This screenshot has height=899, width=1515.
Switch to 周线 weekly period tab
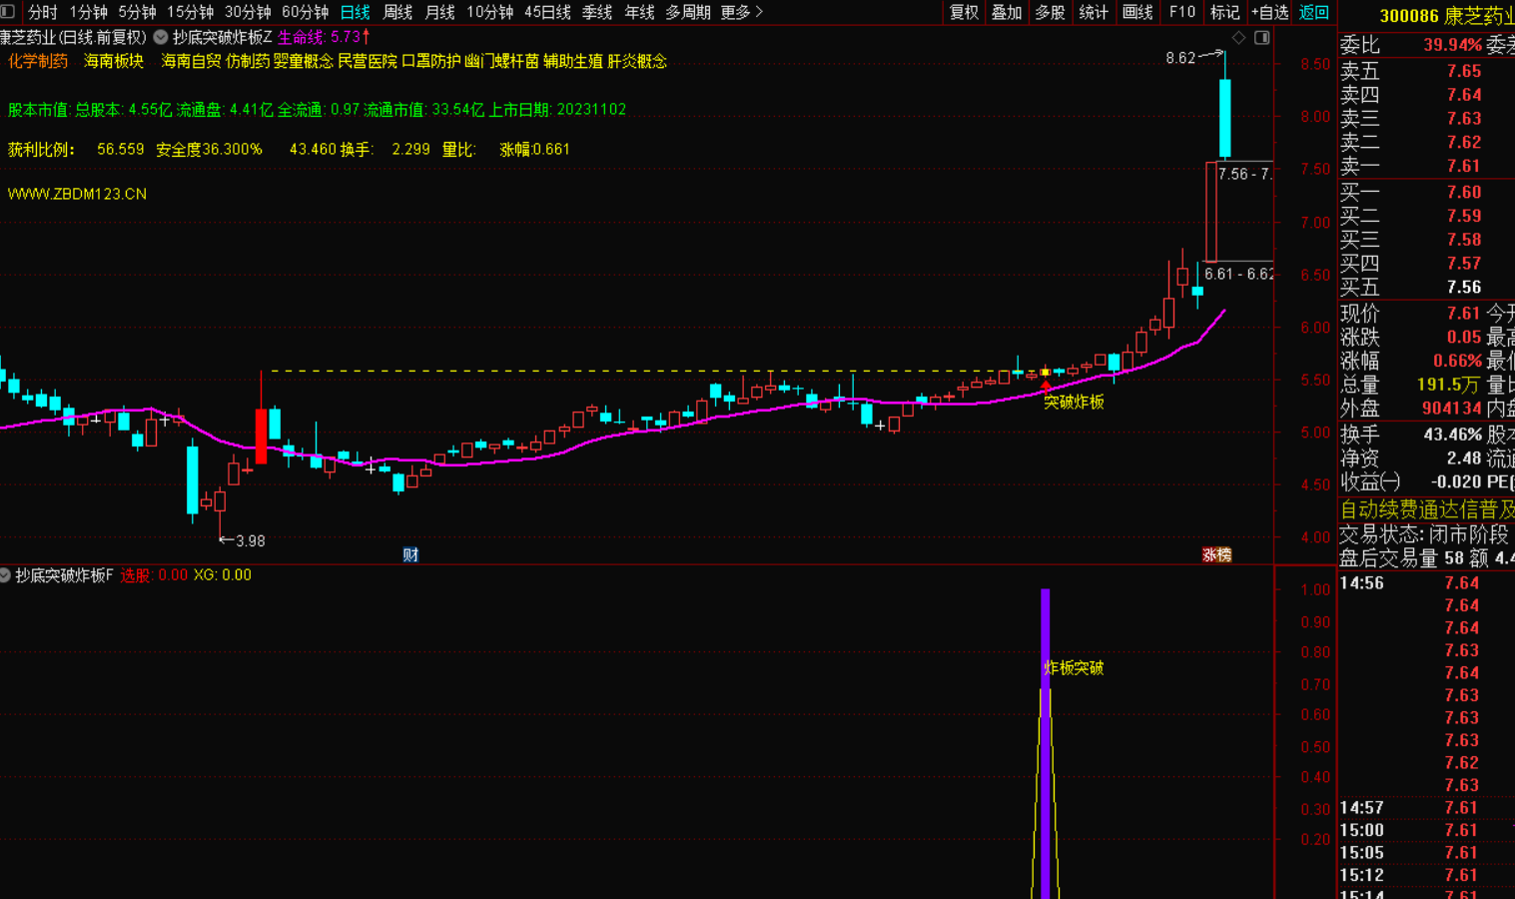[x=397, y=12]
